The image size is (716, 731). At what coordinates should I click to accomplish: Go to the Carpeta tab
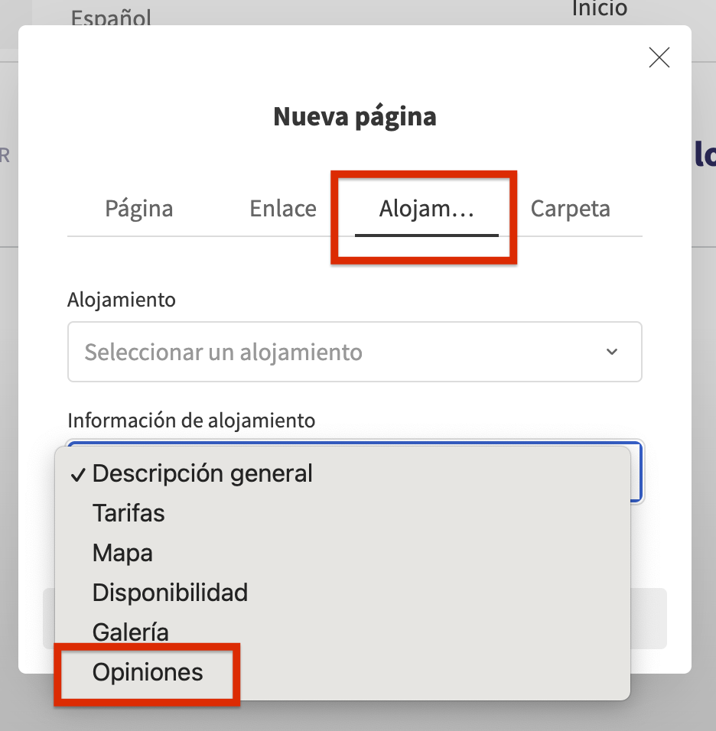pyautogui.click(x=571, y=209)
